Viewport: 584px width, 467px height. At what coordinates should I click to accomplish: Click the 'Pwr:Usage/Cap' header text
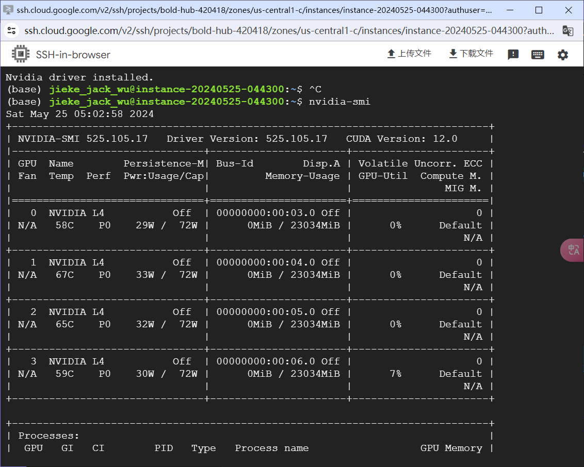[x=164, y=176]
